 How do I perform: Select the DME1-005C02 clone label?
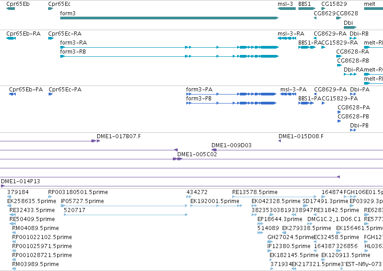pyautogui.click(x=197, y=154)
